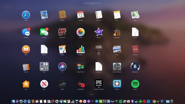Click the Launchpad search field
Screen dimensions: 185x104
[x=92, y=3]
